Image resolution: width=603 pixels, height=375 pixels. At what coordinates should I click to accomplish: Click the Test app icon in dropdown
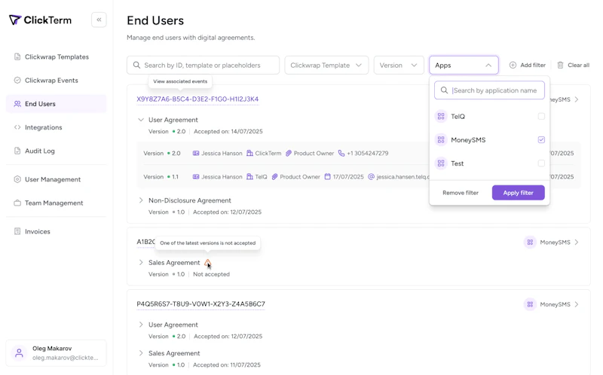pos(441,163)
